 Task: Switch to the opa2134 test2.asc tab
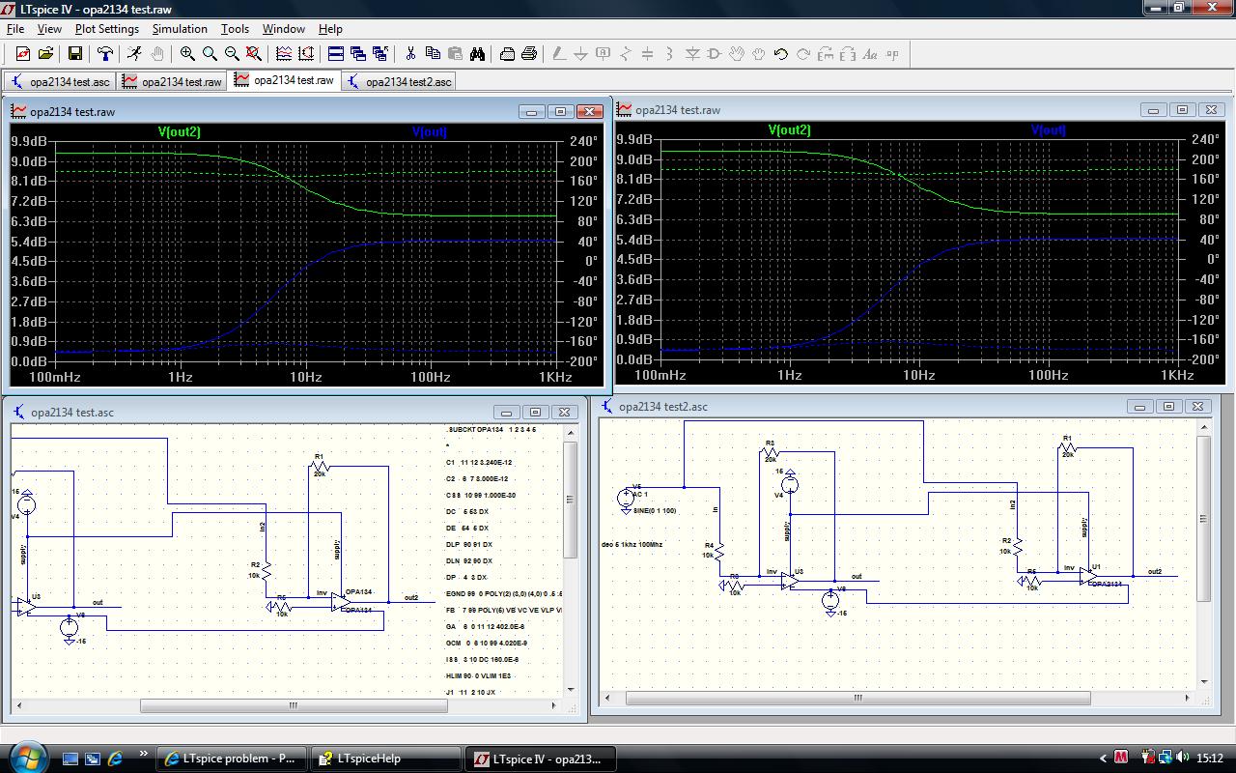(x=399, y=82)
